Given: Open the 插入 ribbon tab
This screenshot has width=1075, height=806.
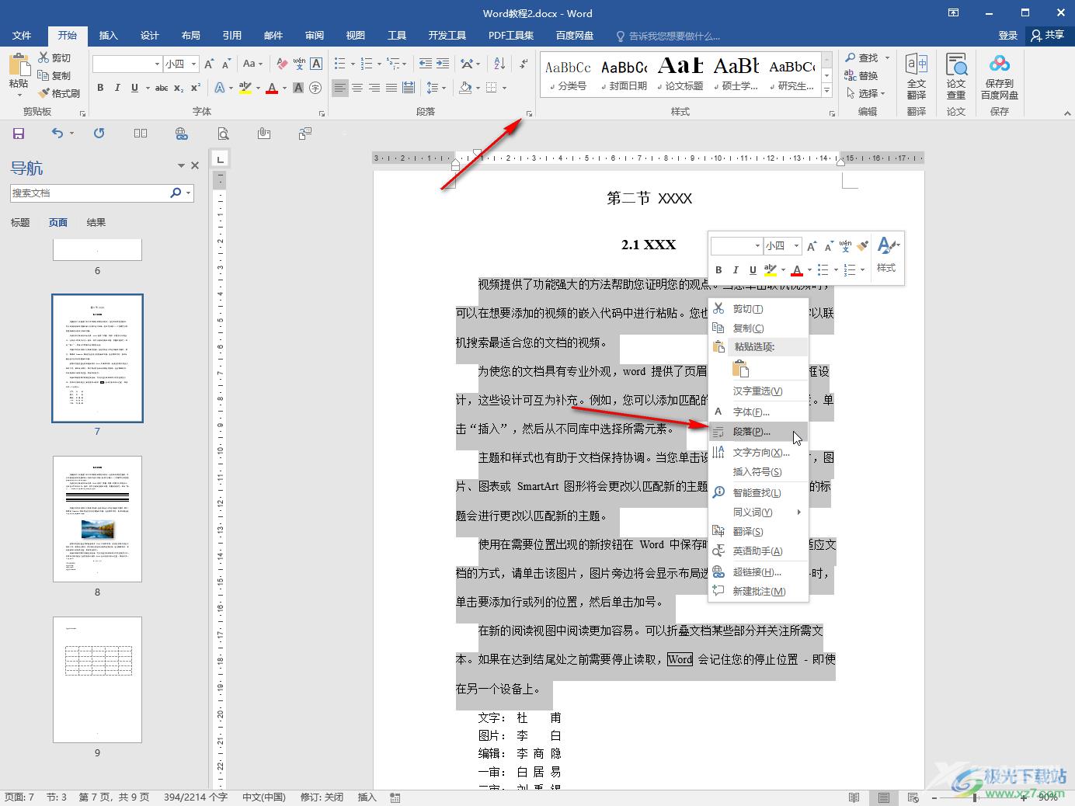Looking at the screenshot, I should pos(109,36).
